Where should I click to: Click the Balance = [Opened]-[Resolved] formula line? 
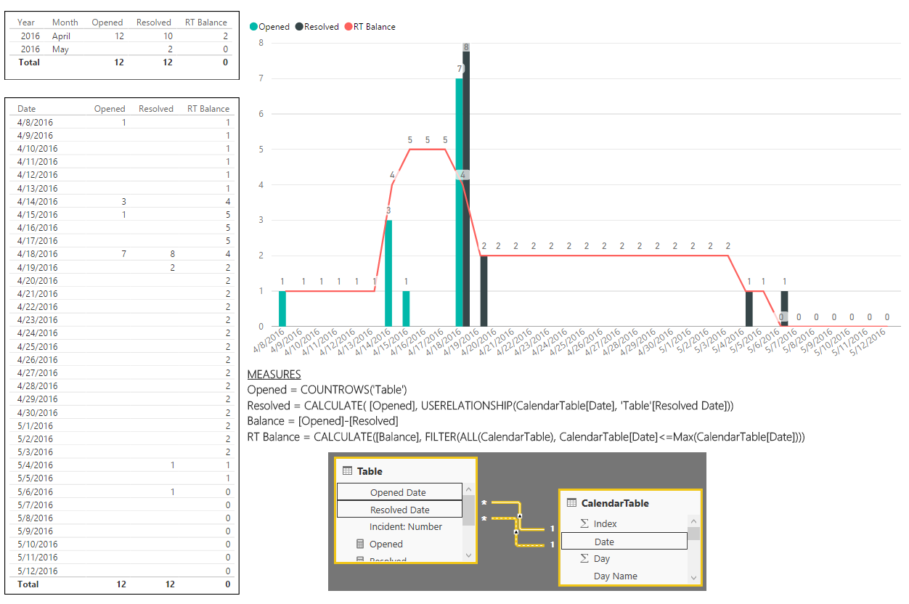[322, 421]
